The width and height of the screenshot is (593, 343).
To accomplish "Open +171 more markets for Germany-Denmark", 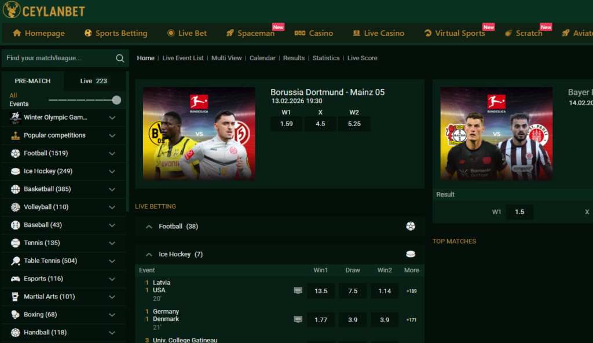I will (x=412, y=320).
